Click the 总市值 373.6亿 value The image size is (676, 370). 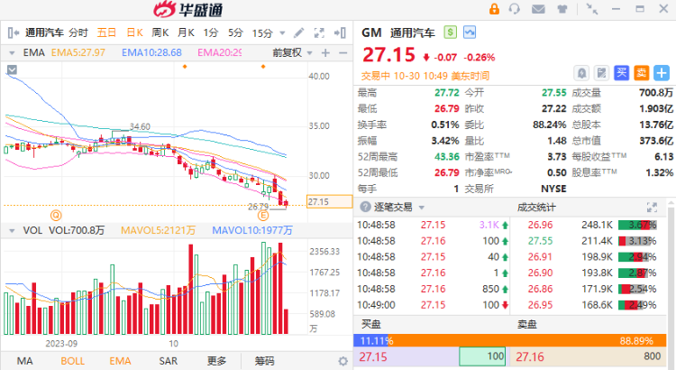pos(656,141)
